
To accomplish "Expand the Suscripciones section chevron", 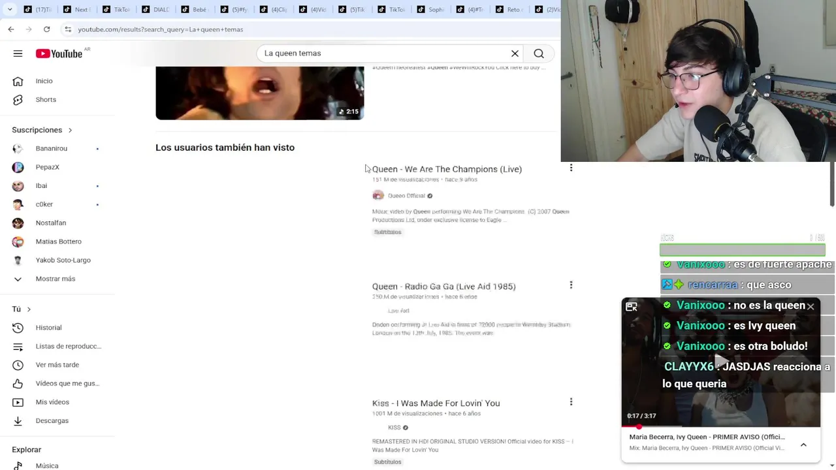I will click(x=70, y=130).
